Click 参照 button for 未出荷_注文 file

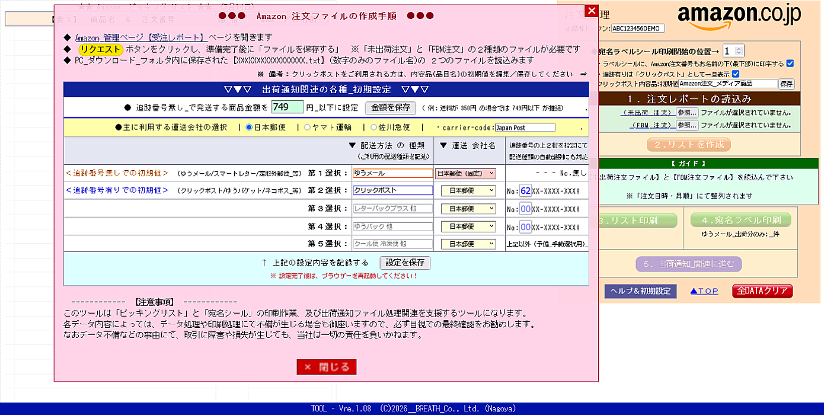[x=687, y=112]
